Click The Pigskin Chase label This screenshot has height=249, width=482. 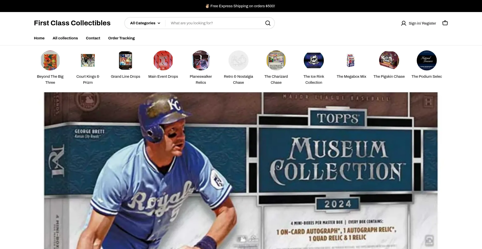[389, 76]
